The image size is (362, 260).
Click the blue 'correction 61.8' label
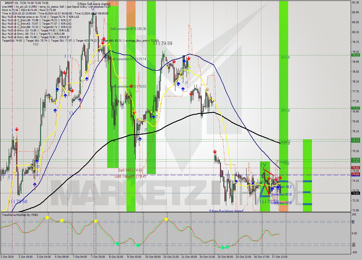281,194
